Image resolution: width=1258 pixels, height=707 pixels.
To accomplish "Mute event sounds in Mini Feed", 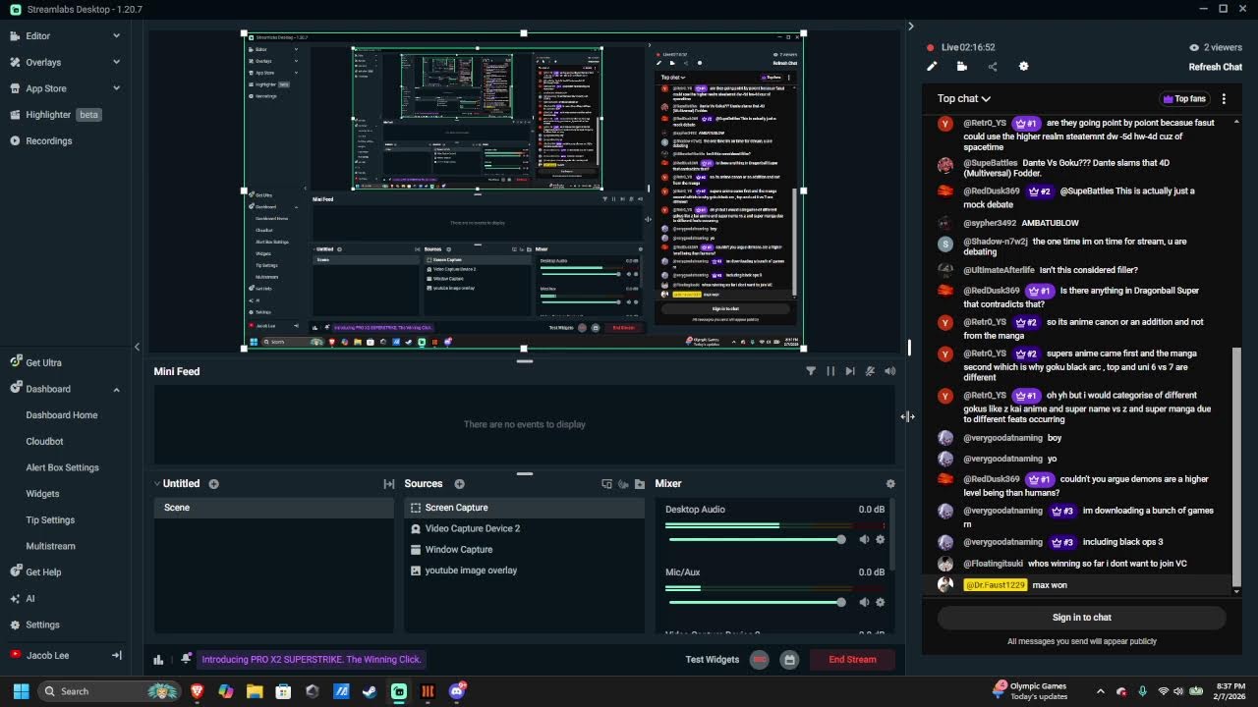I will [x=870, y=371].
